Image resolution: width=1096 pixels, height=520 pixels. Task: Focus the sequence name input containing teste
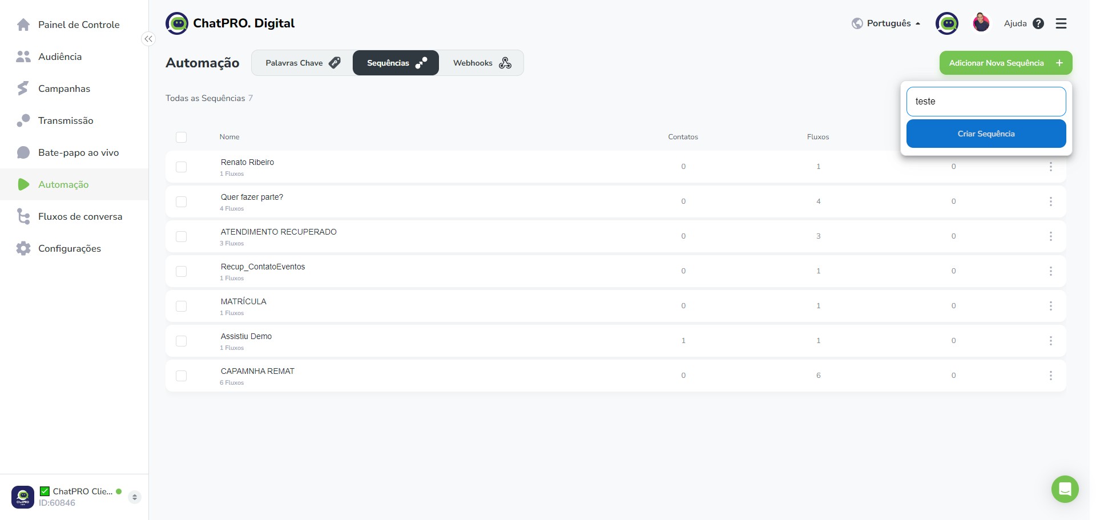(x=986, y=102)
